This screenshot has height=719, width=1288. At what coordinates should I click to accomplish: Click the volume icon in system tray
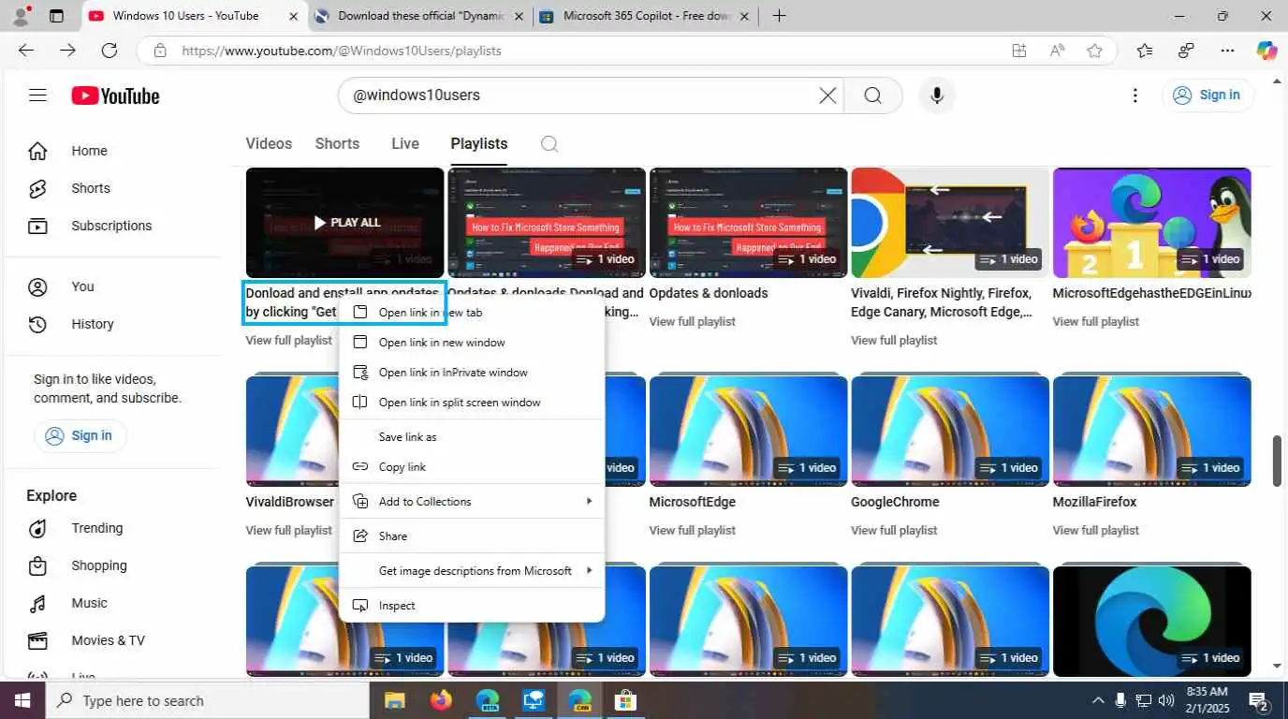pyautogui.click(x=1166, y=700)
